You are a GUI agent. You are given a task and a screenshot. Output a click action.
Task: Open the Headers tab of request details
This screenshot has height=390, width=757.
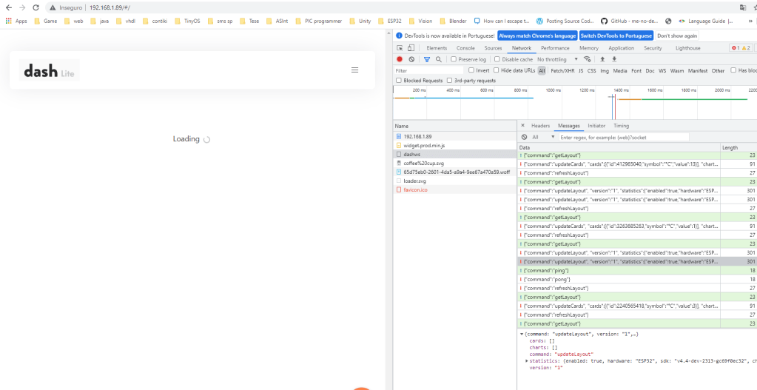tap(540, 126)
